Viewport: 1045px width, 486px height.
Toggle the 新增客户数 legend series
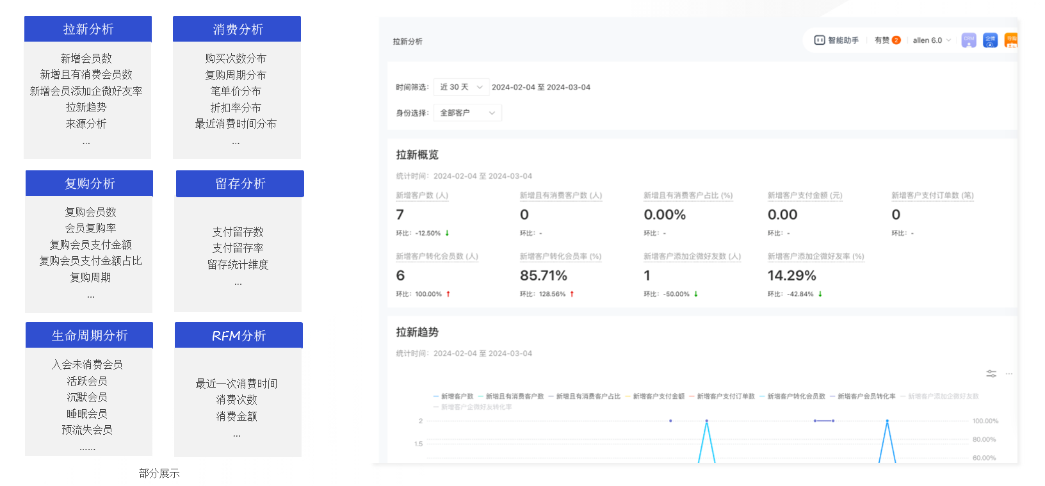point(453,396)
